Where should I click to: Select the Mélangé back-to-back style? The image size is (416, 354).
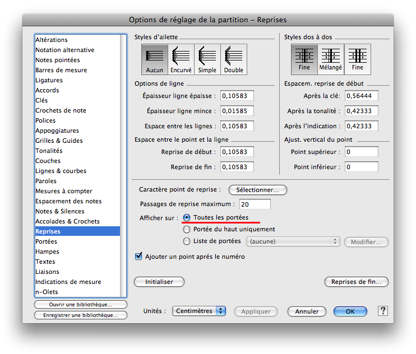[x=331, y=59]
